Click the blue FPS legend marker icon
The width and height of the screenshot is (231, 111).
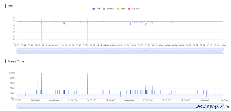coord(94,9)
